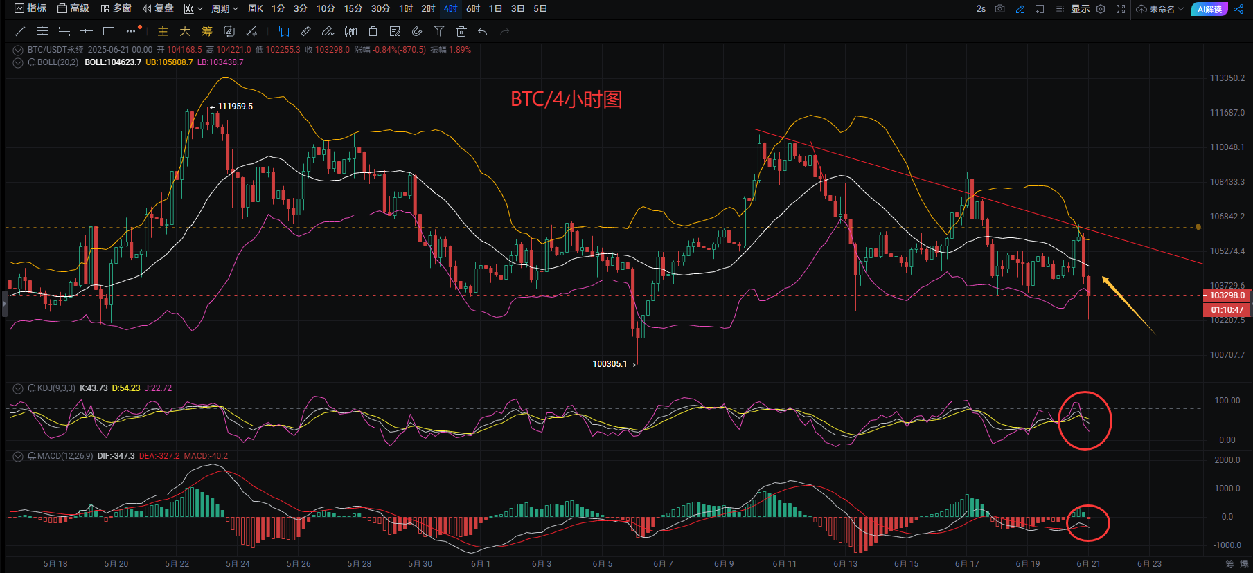This screenshot has width=1253, height=573.
Task: Collapse the BOLL indicator row
Action: click(18, 62)
